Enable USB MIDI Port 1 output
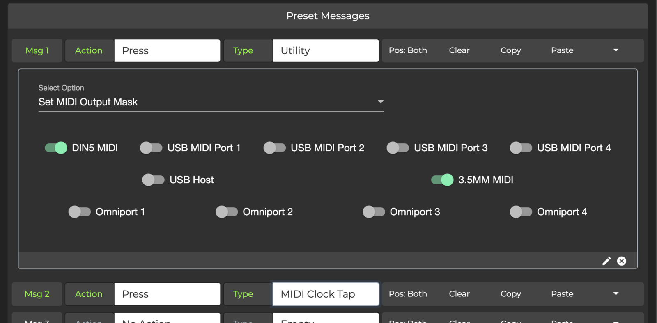The width and height of the screenshot is (657, 323). click(x=151, y=148)
